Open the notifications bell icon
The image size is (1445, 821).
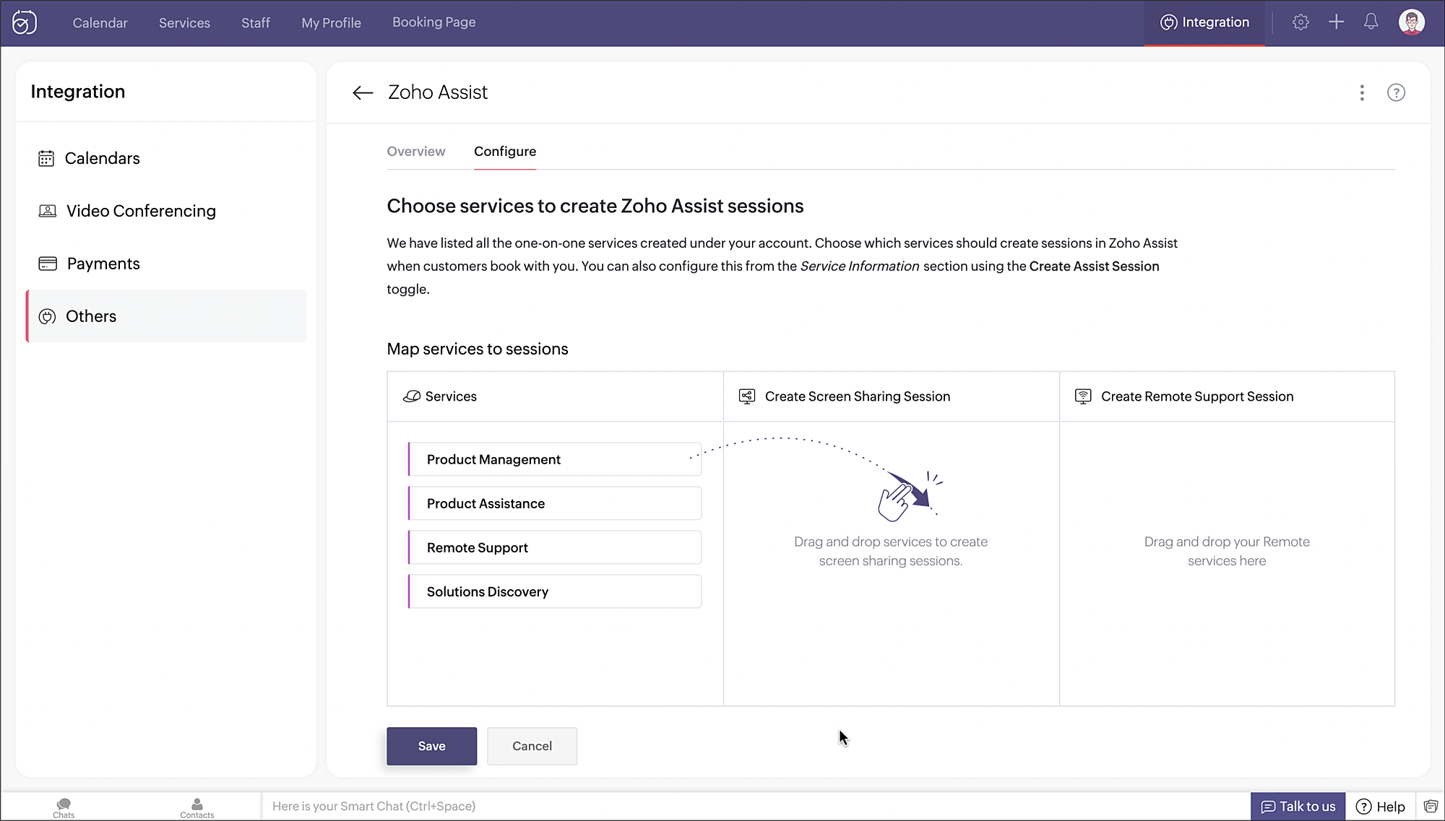click(x=1371, y=22)
